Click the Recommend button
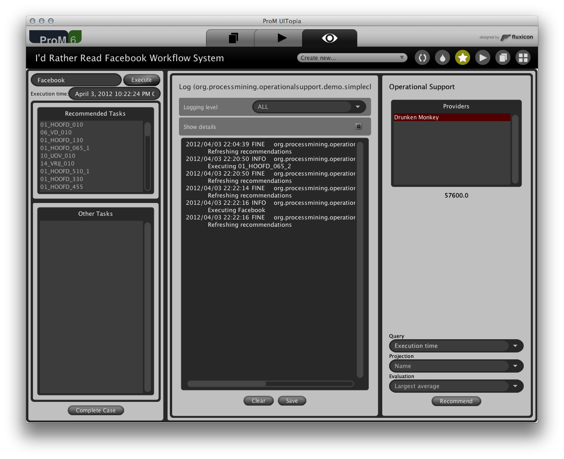564x459 pixels. pyautogui.click(x=456, y=401)
